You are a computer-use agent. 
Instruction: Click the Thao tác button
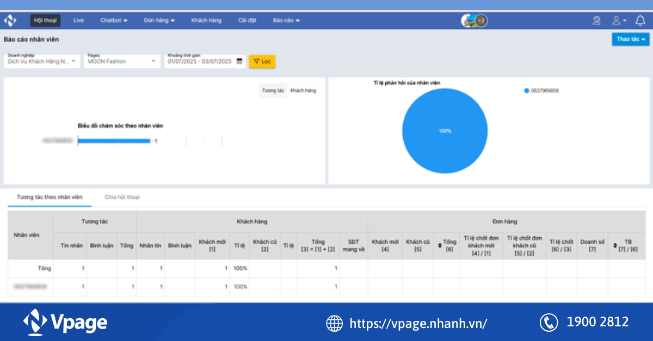coord(630,39)
